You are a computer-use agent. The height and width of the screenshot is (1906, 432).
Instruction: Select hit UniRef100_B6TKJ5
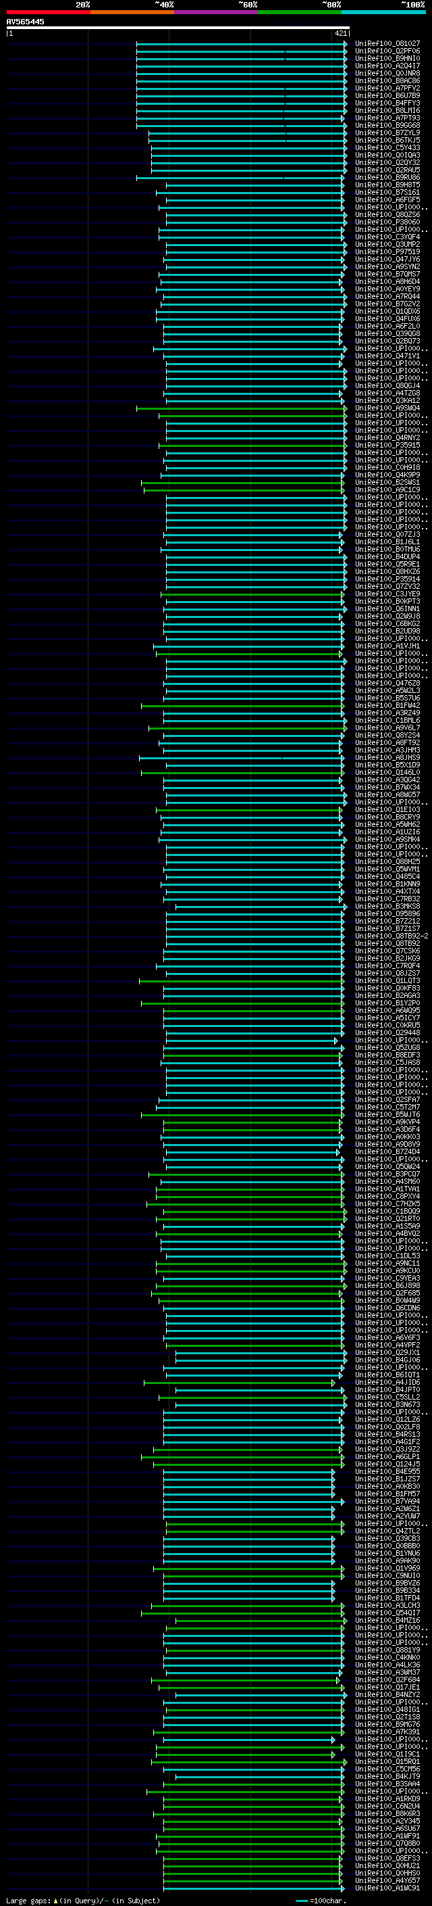coord(387,141)
